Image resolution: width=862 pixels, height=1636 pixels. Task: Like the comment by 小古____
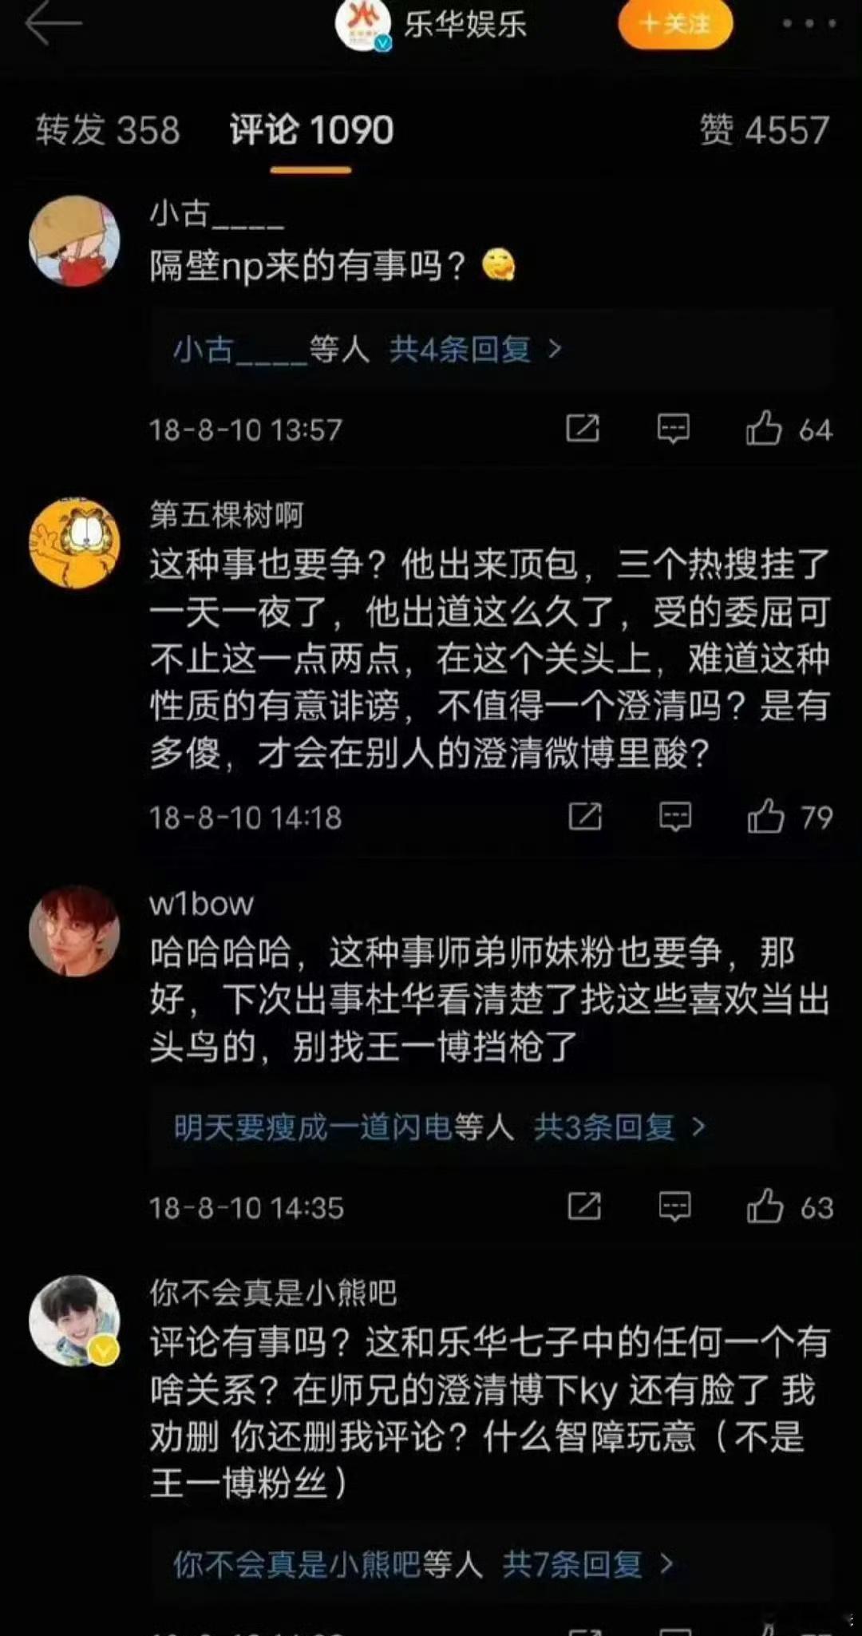[764, 429]
